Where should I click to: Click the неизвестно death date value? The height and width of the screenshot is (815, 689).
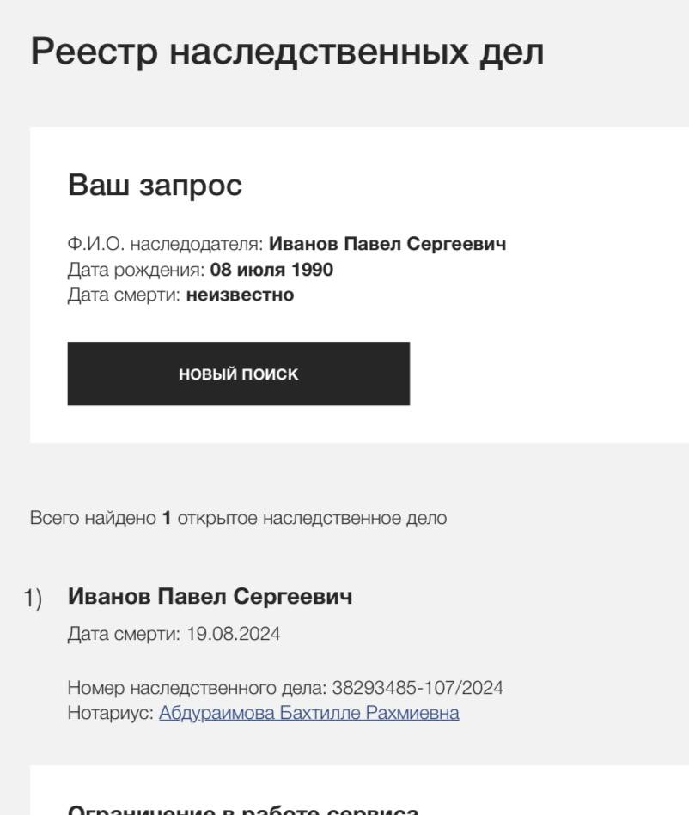pos(240,295)
